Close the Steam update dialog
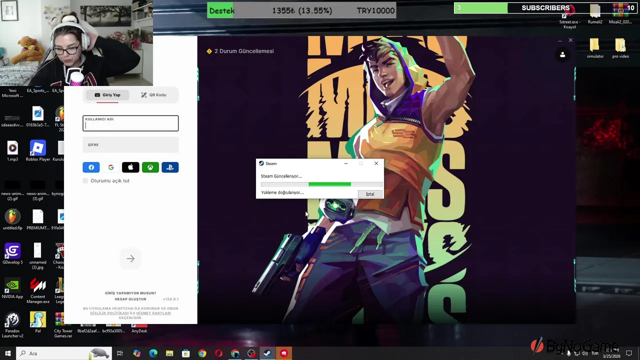The height and width of the screenshot is (360, 640). click(x=376, y=163)
